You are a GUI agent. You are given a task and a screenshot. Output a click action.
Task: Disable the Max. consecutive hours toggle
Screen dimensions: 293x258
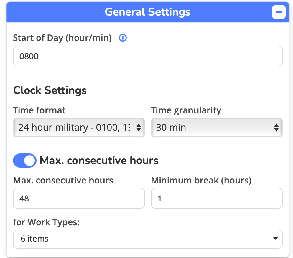(25, 161)
